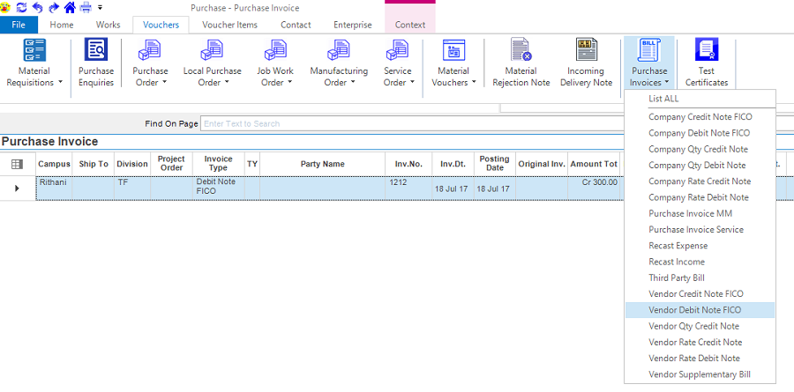Choose List ALL in Purchase Invoices menu
Image resolution: width=794 pixels, height=392 pixels.
tap(663, 99)
